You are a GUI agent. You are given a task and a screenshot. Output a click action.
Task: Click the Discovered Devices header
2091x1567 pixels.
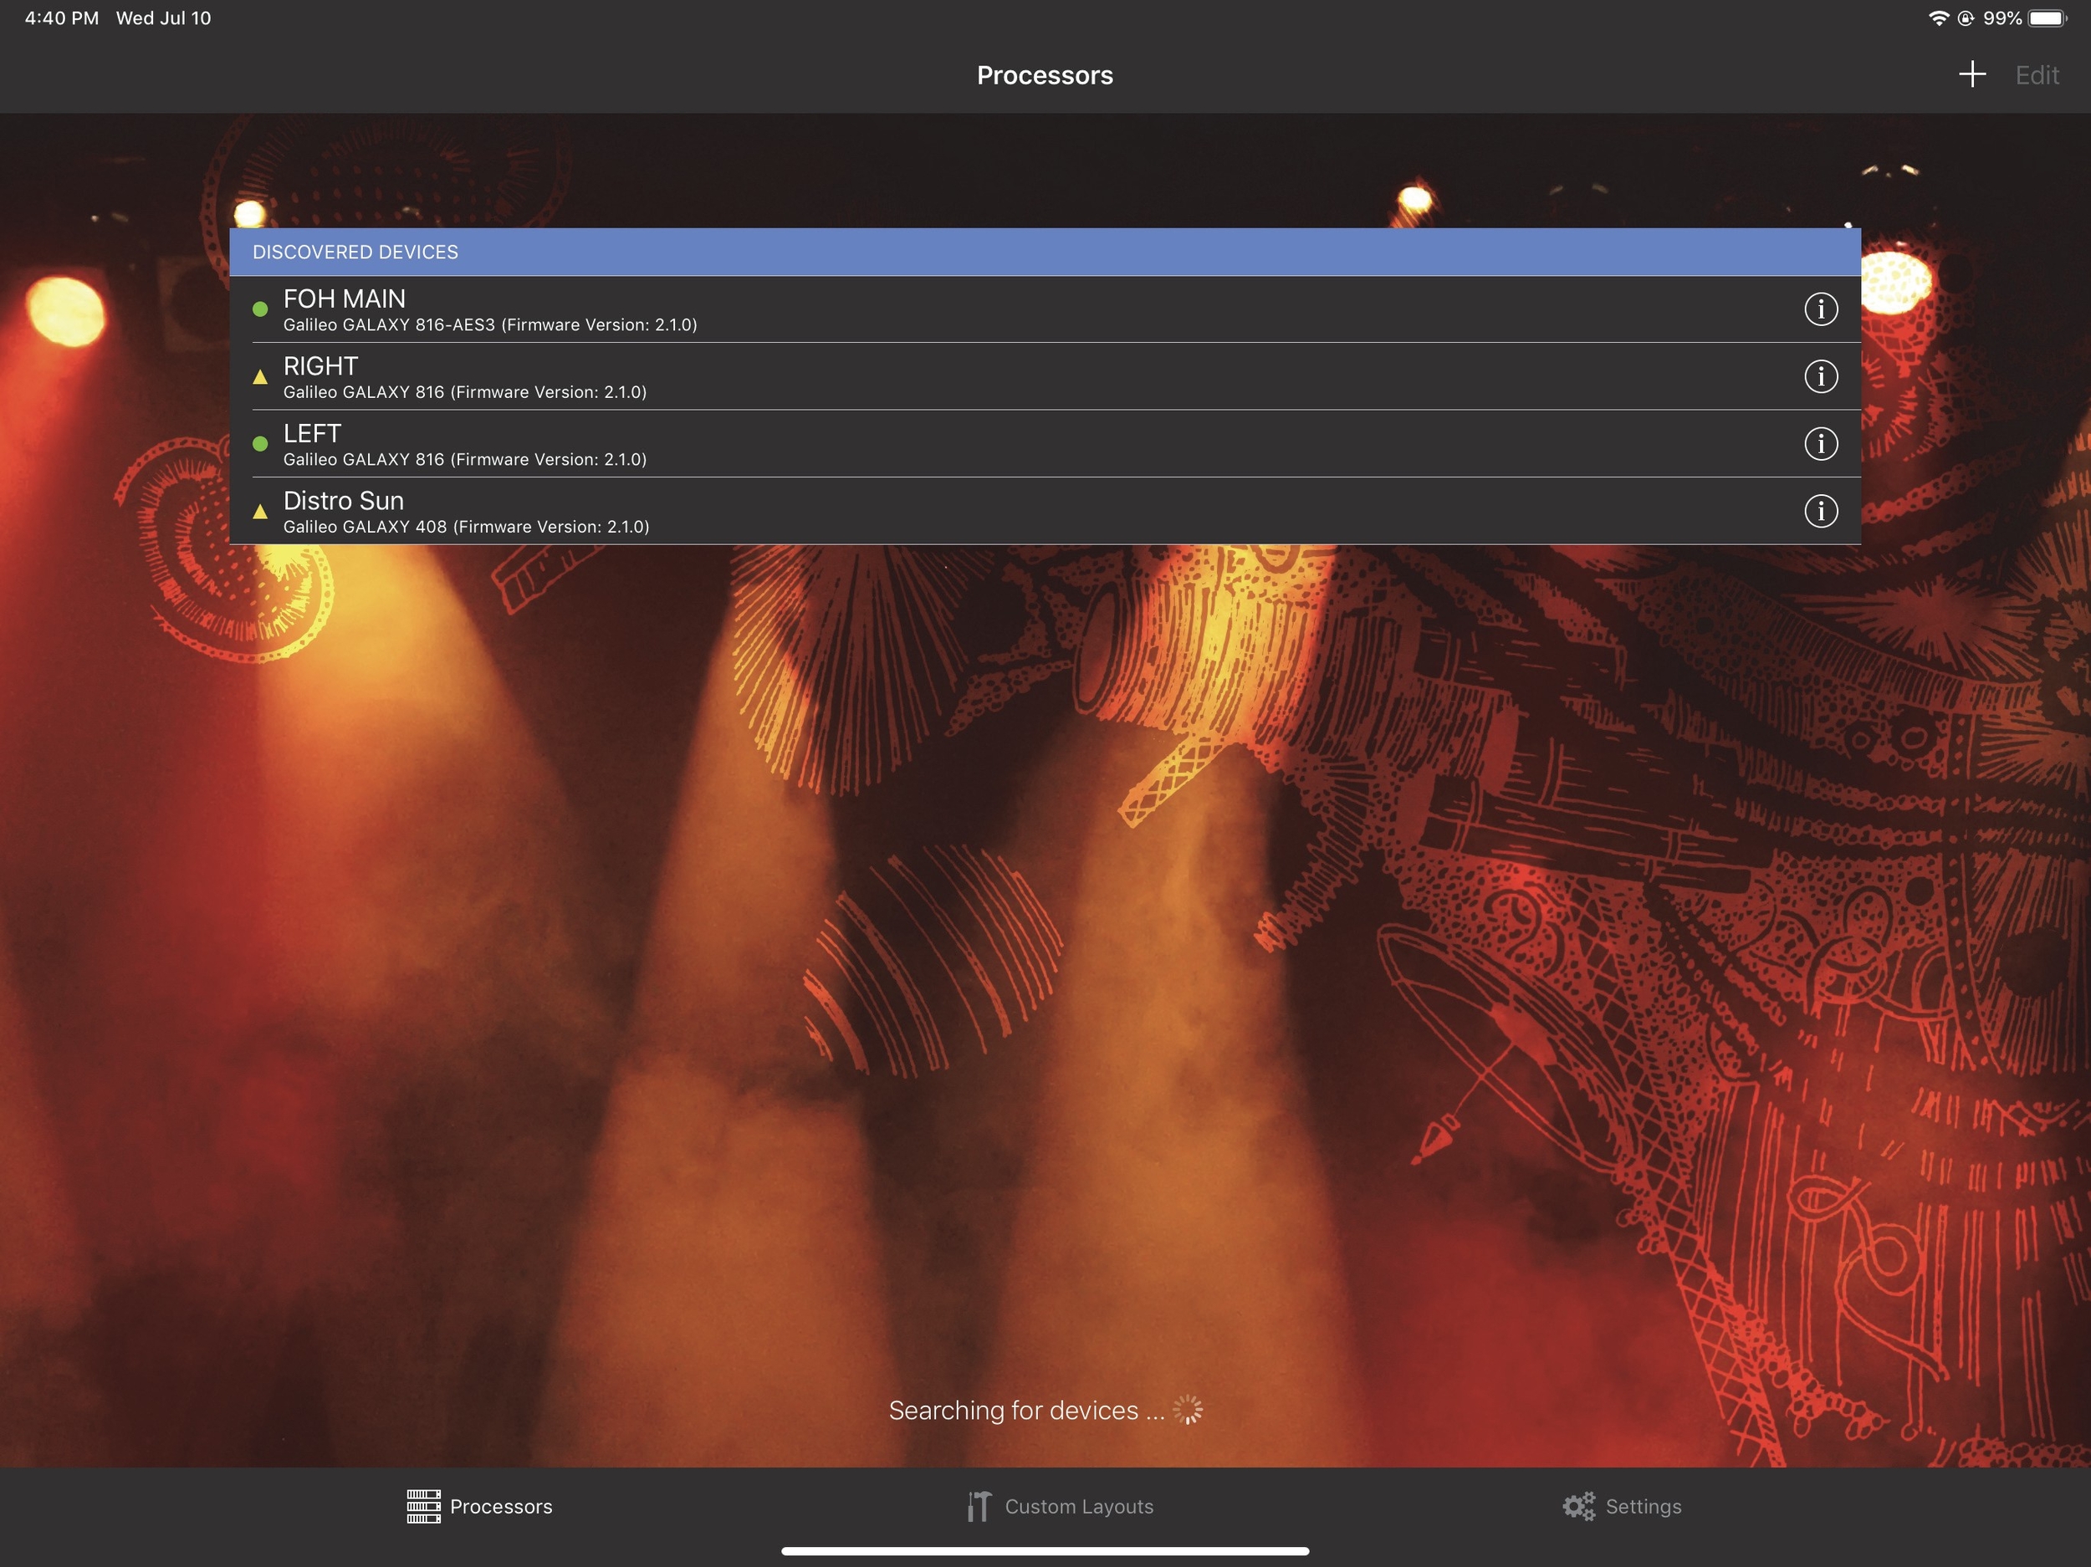[1044, 253]
